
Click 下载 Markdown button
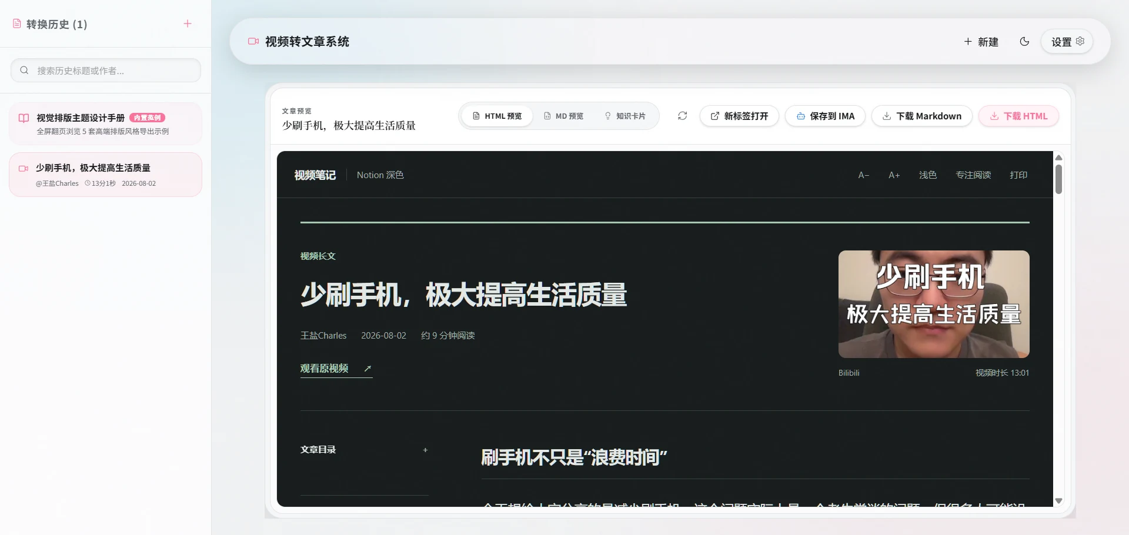coord(921,116)
